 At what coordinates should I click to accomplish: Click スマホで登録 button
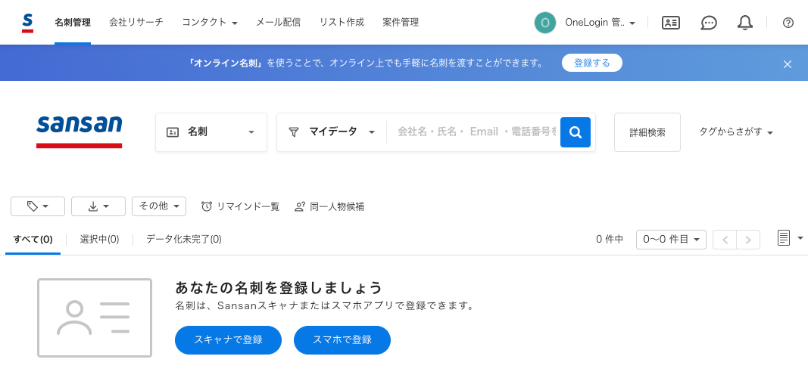[342, 340]
